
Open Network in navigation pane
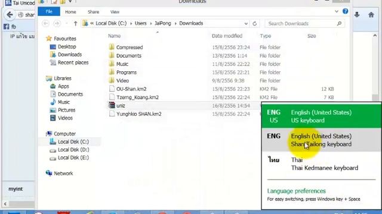click(63, 174)
